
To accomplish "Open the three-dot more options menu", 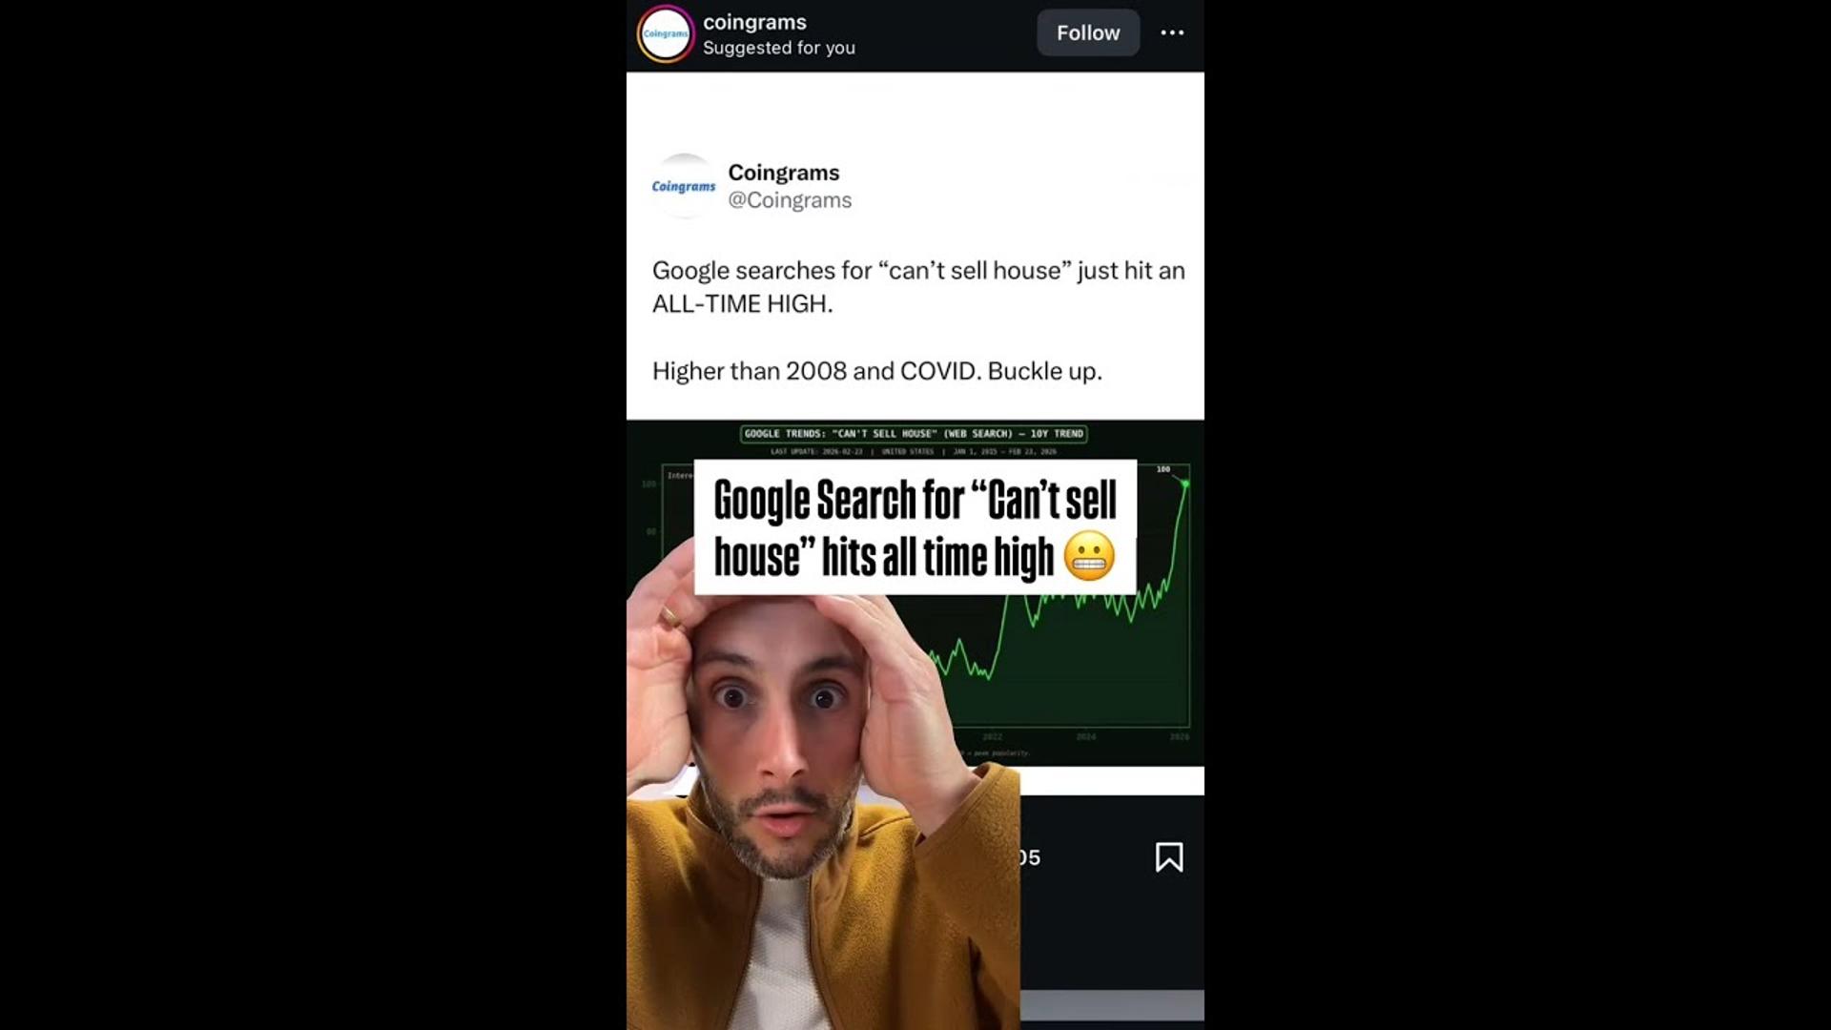I will [x=1172, y=32].
